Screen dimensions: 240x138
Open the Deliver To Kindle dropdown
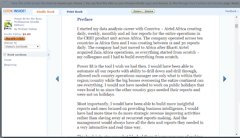point(22,46)
